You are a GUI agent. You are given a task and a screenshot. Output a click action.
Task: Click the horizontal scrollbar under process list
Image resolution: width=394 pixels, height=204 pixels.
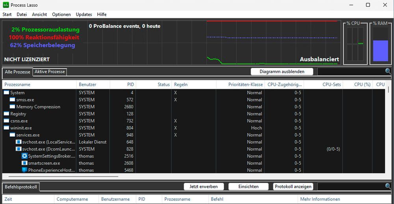(x=61, y=176)
